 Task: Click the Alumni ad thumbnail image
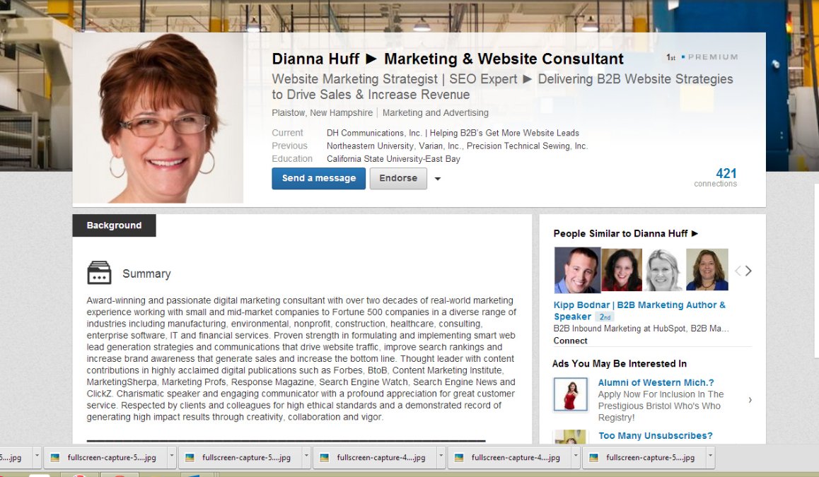click(570, 394)
